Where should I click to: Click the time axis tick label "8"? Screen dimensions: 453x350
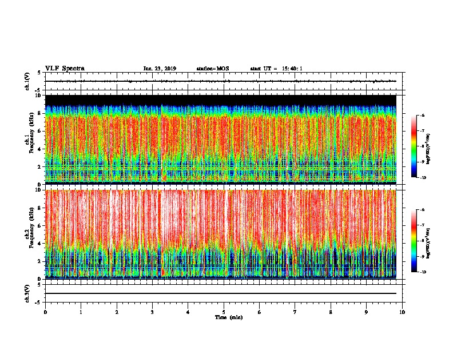click(x=331, y=312)
